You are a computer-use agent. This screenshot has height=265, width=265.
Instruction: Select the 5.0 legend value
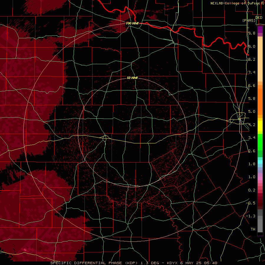point(252,112)
